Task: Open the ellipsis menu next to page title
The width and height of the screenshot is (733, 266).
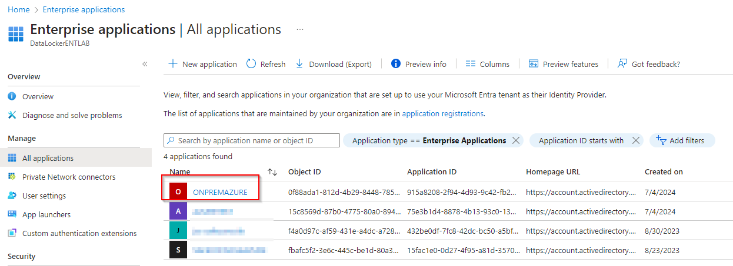Action: click(300, 29)
